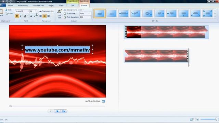Image resolution: width=219 pixels, height=123 pixels.
Task: Click the time zoom slider handle
Action: [x=216, y=119]
